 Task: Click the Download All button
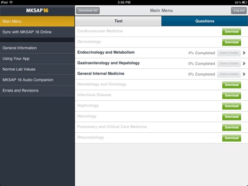[x=88, y=10]
